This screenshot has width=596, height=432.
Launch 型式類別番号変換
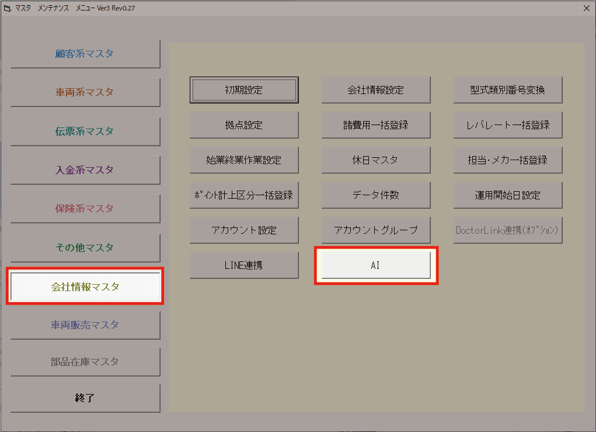(x=508, y=90)
